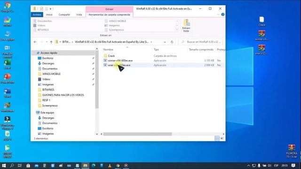Viewport: 301px width, 169px height.
Task: Click taskbar search magnifier
Action: [x=12, y=166]
